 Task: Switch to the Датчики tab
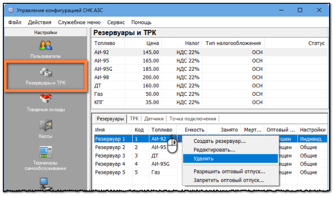tap(154, 119)
